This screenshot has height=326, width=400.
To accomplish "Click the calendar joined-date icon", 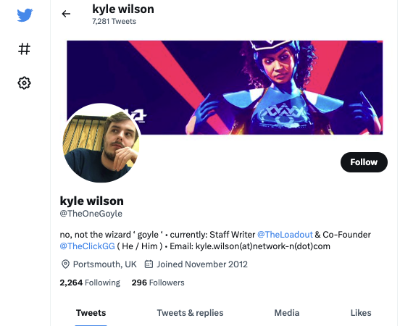I will 149,264.
